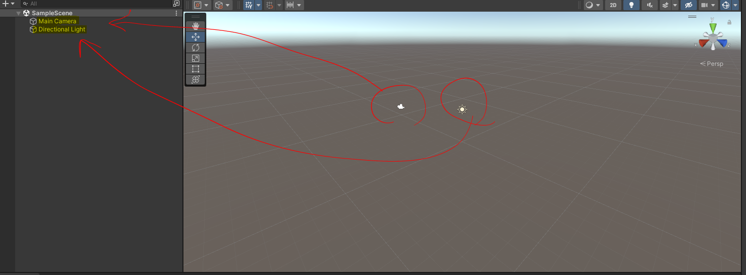The image size is (746, 275).
Task: Open the scene camera dropdown arrow
Action: click(x=714, y=5)
